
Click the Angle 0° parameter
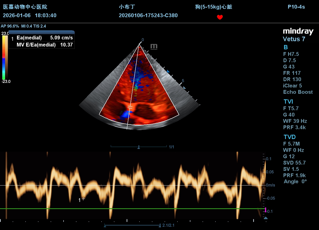click(x=295, y=181)
